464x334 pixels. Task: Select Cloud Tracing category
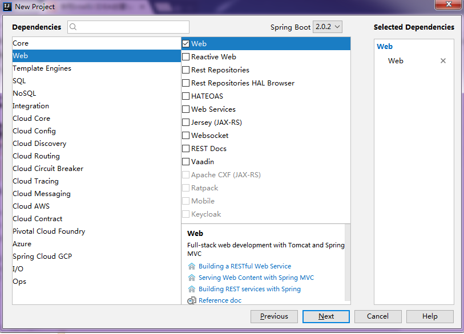pyautogui.click(x=96, y=181)
